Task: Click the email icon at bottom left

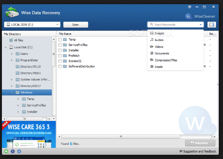Action: pyautogui.click(x=6, y=151)
